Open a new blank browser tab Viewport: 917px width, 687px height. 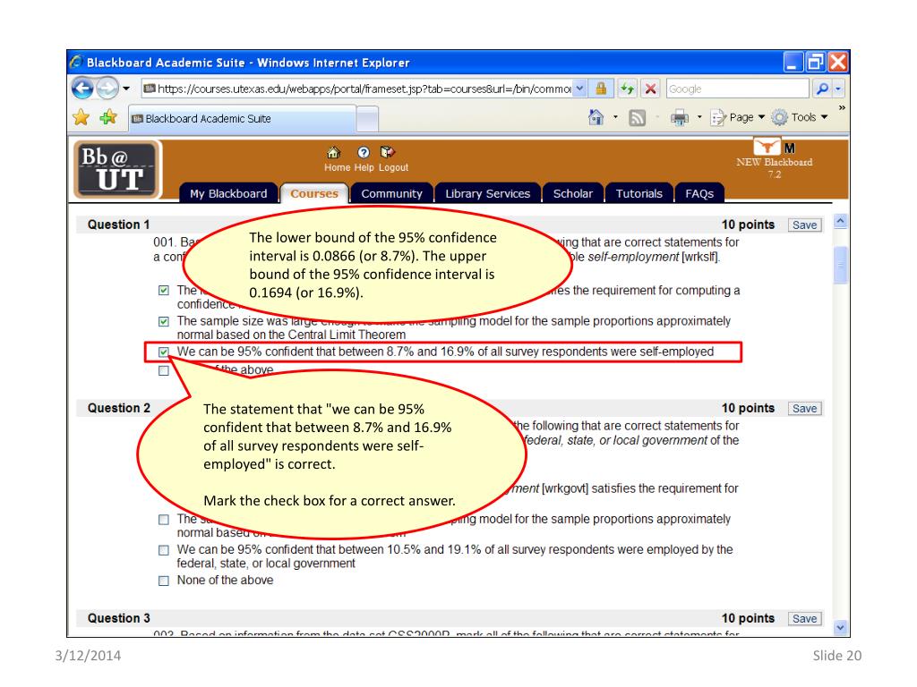point(367,119)
